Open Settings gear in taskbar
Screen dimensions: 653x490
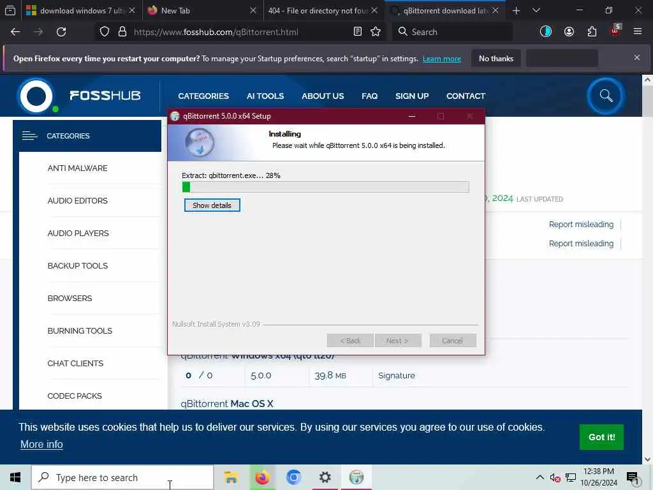click(325, 477)
